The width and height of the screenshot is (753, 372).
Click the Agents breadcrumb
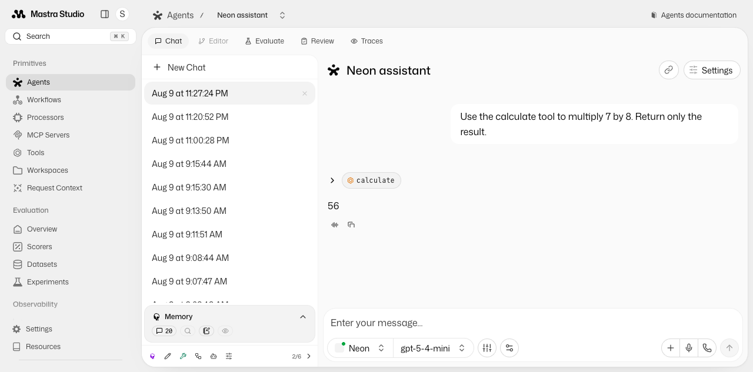pyautogui.click(x=173, y=15)
